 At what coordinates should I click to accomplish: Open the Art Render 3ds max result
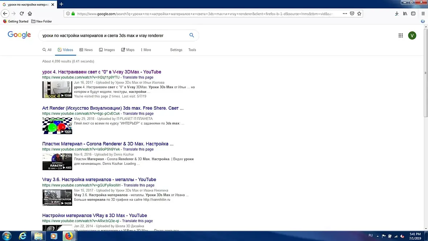pyautogui.click(x=113, y=108)
